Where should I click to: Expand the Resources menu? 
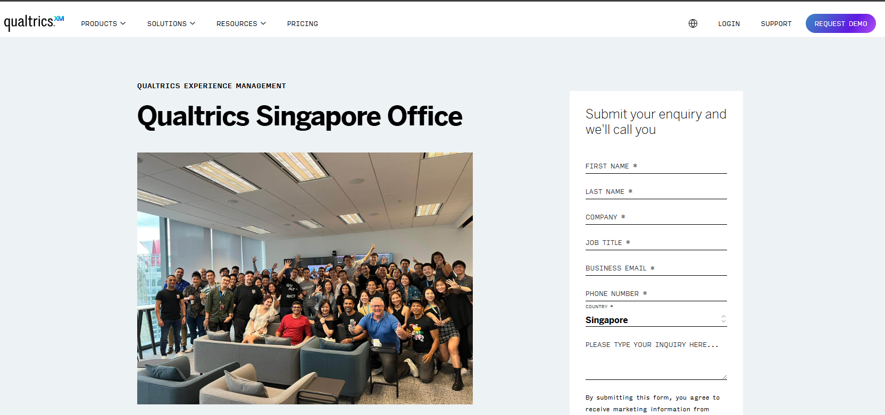click(240, 24)
